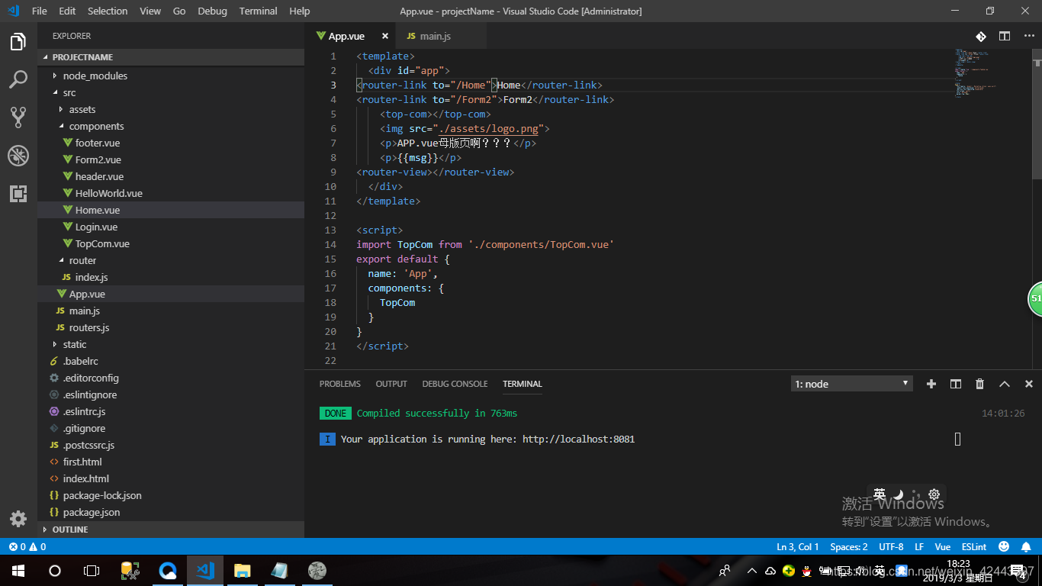This screenshot has height=586, width=1042.
Task: Click Ln 3, Col 1 in status bar
Action: click(798, 546)
